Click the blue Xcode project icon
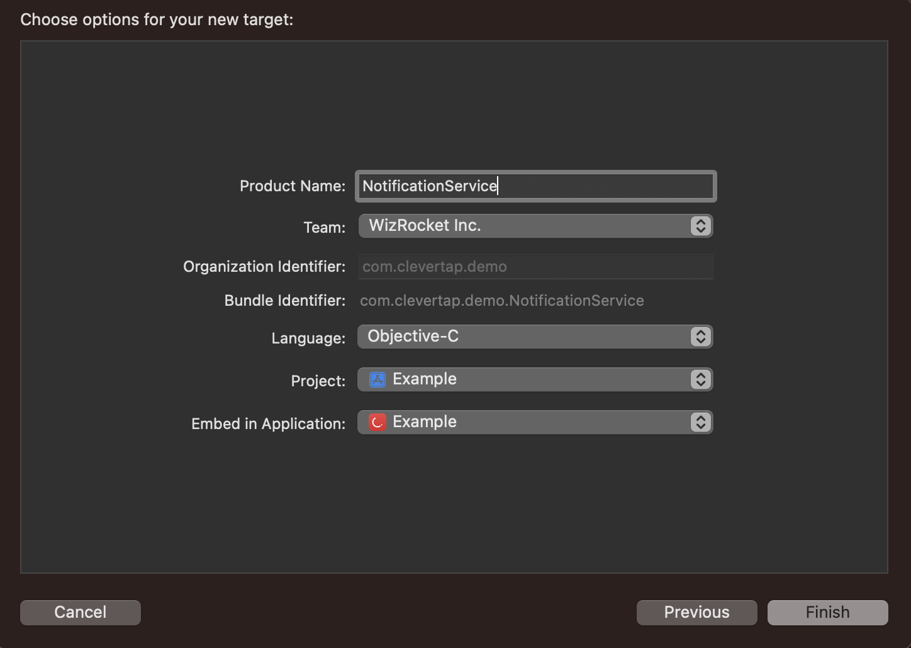This screenshot has height=648, width=911. (377, 379)
